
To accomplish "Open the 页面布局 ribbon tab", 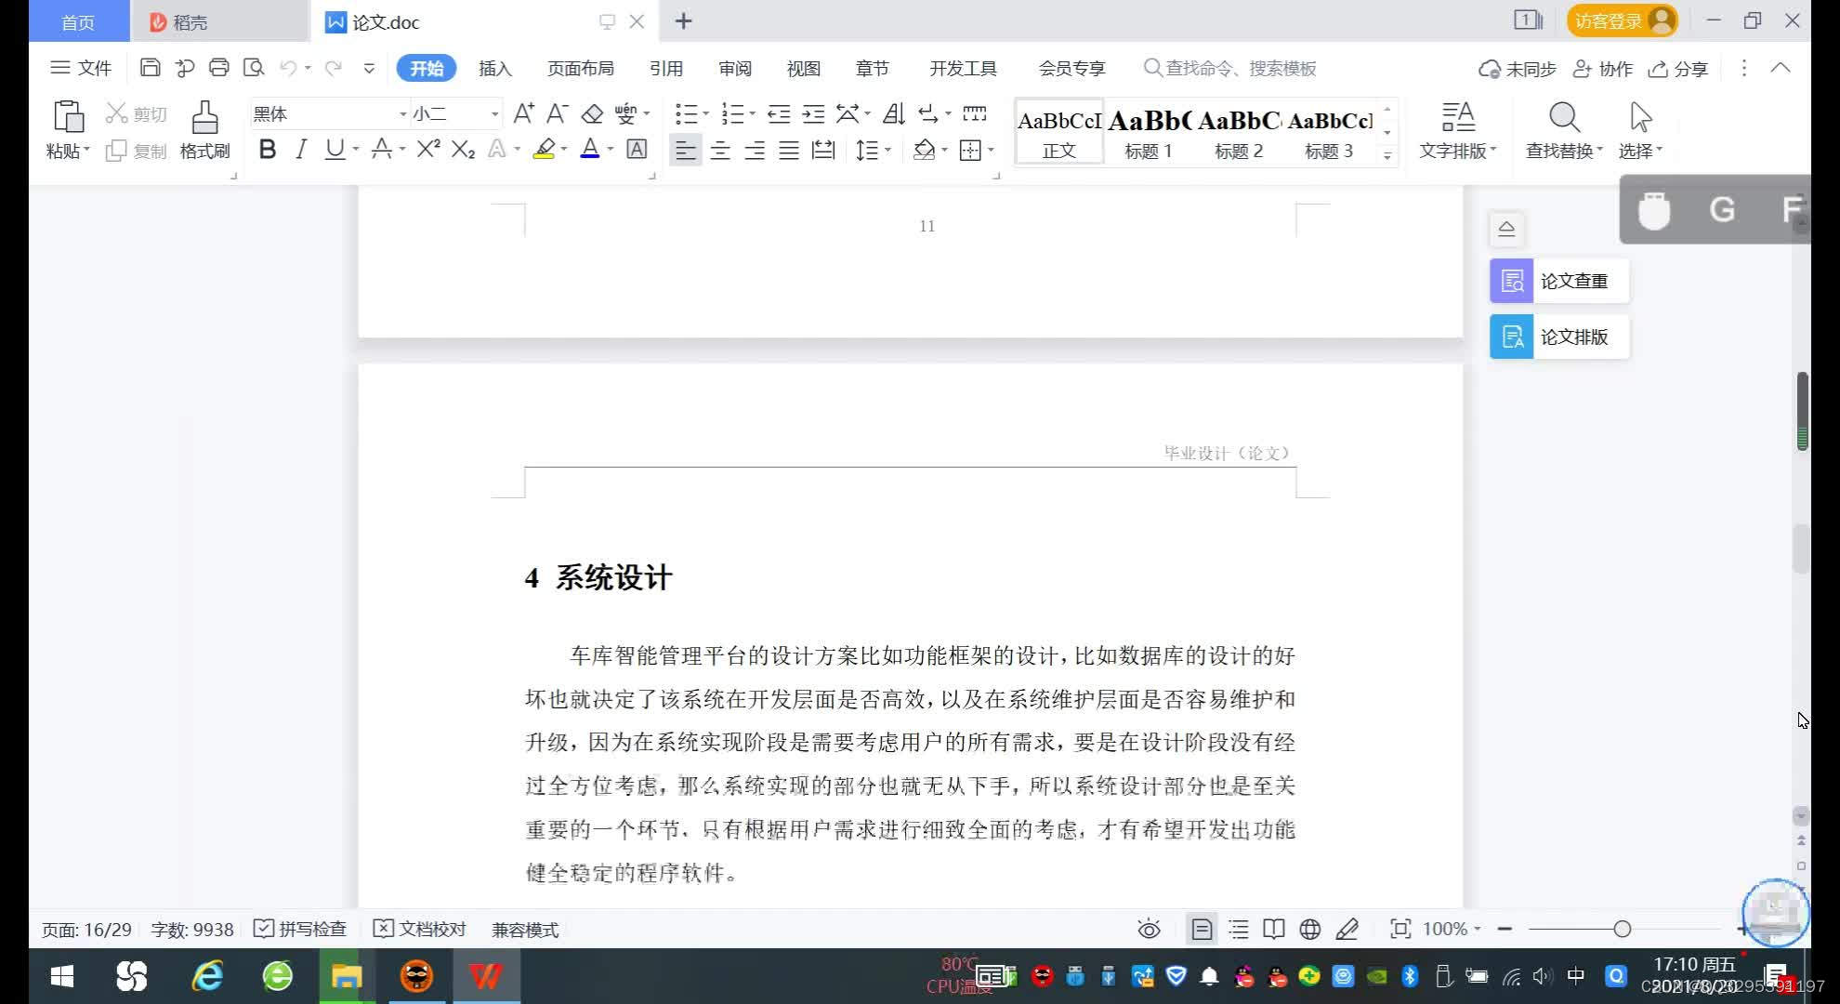I will [x=581, y=69].
